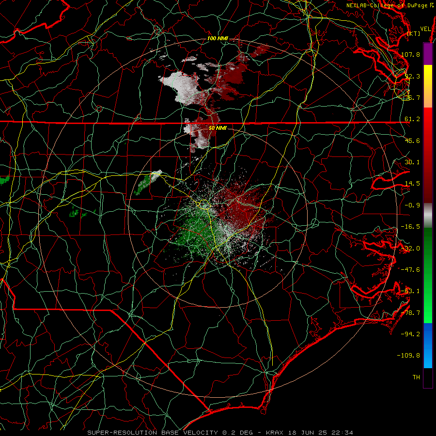Click the 14.5 scale label
This screenshot has height=436, width=436.
click(412, 184)
